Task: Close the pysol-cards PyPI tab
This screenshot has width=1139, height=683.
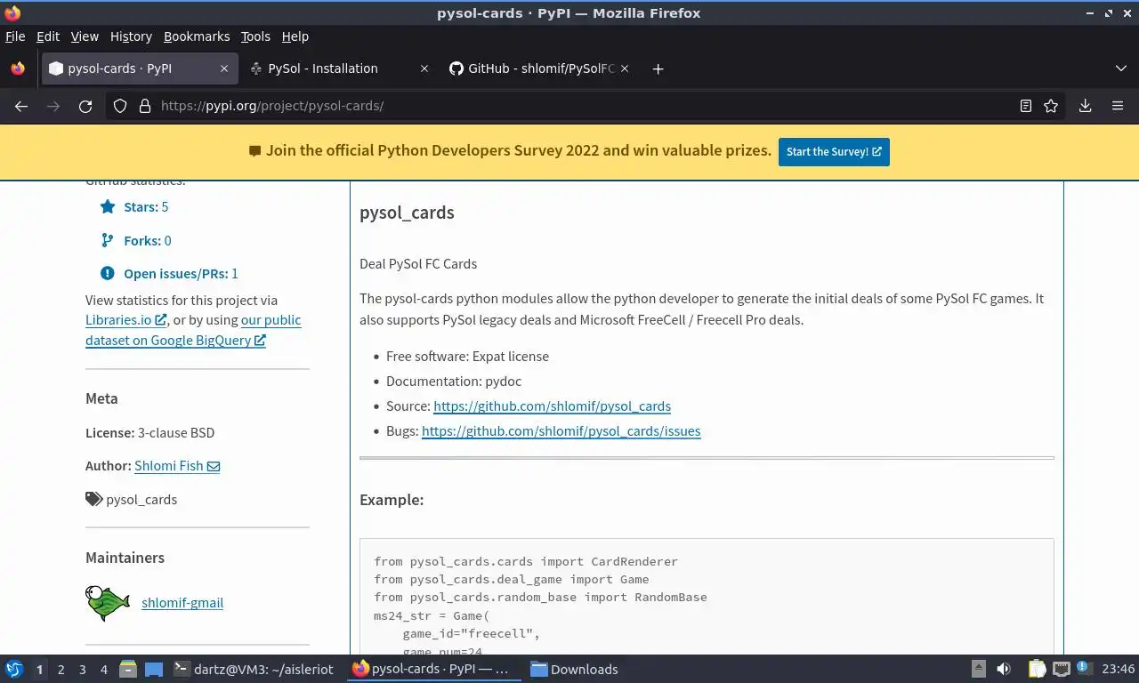Action: click(x=224, y=68)
